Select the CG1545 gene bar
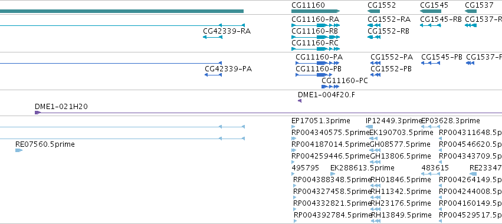The width and height of the screenshot is (502, 224). (431, 11)
